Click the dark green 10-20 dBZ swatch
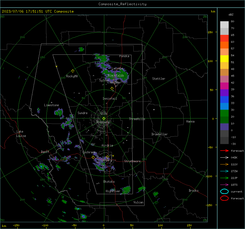245x229 pixels. (x=224, y=120)
